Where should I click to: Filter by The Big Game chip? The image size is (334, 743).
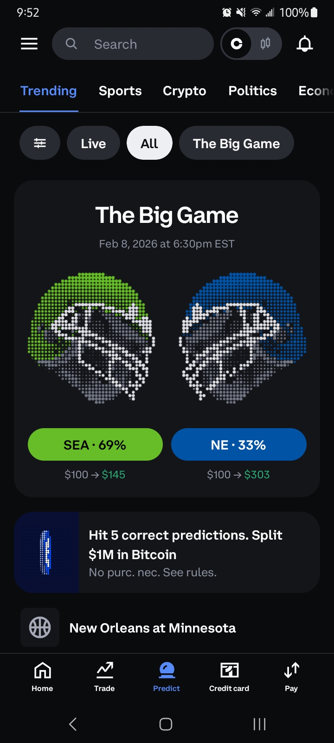click(x=236, y=143)
